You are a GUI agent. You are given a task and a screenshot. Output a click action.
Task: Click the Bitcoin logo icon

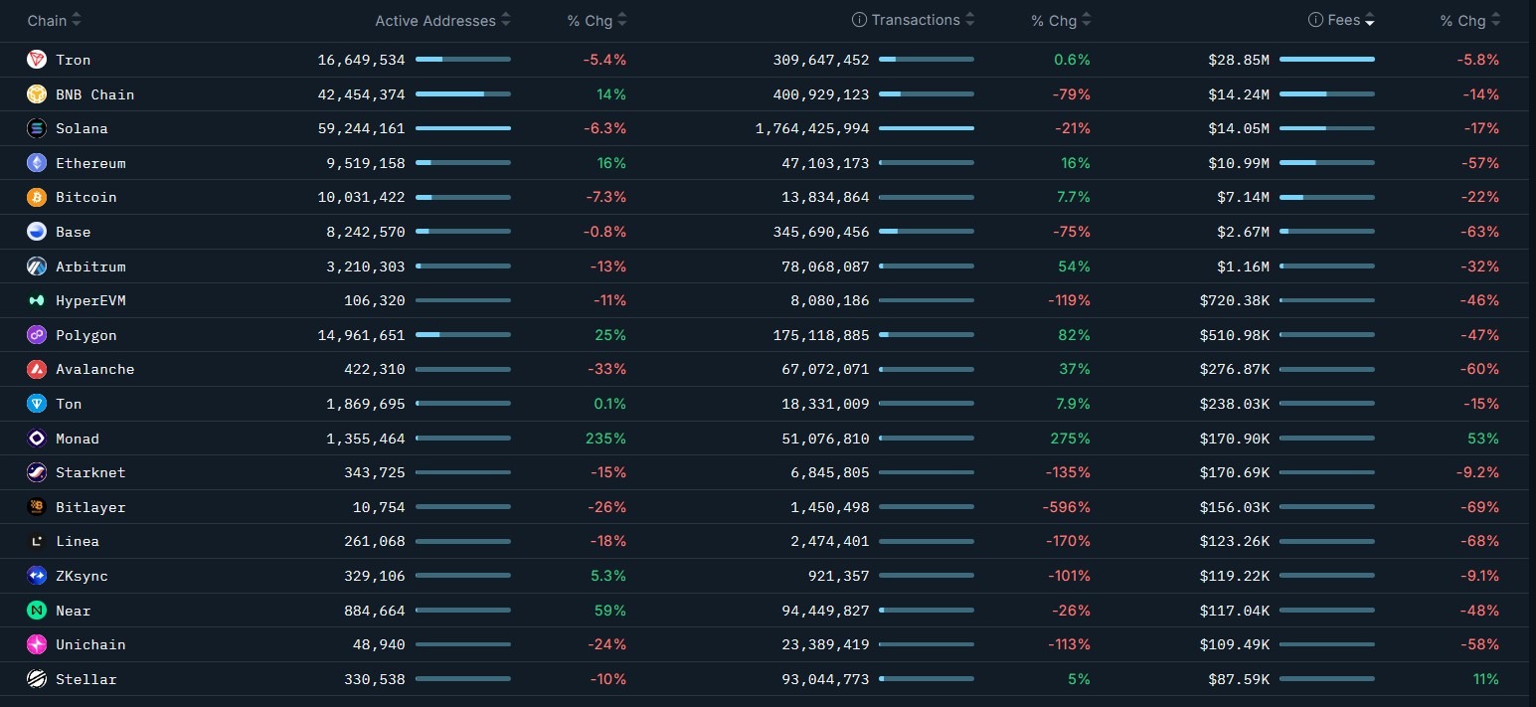coord(37,197)
